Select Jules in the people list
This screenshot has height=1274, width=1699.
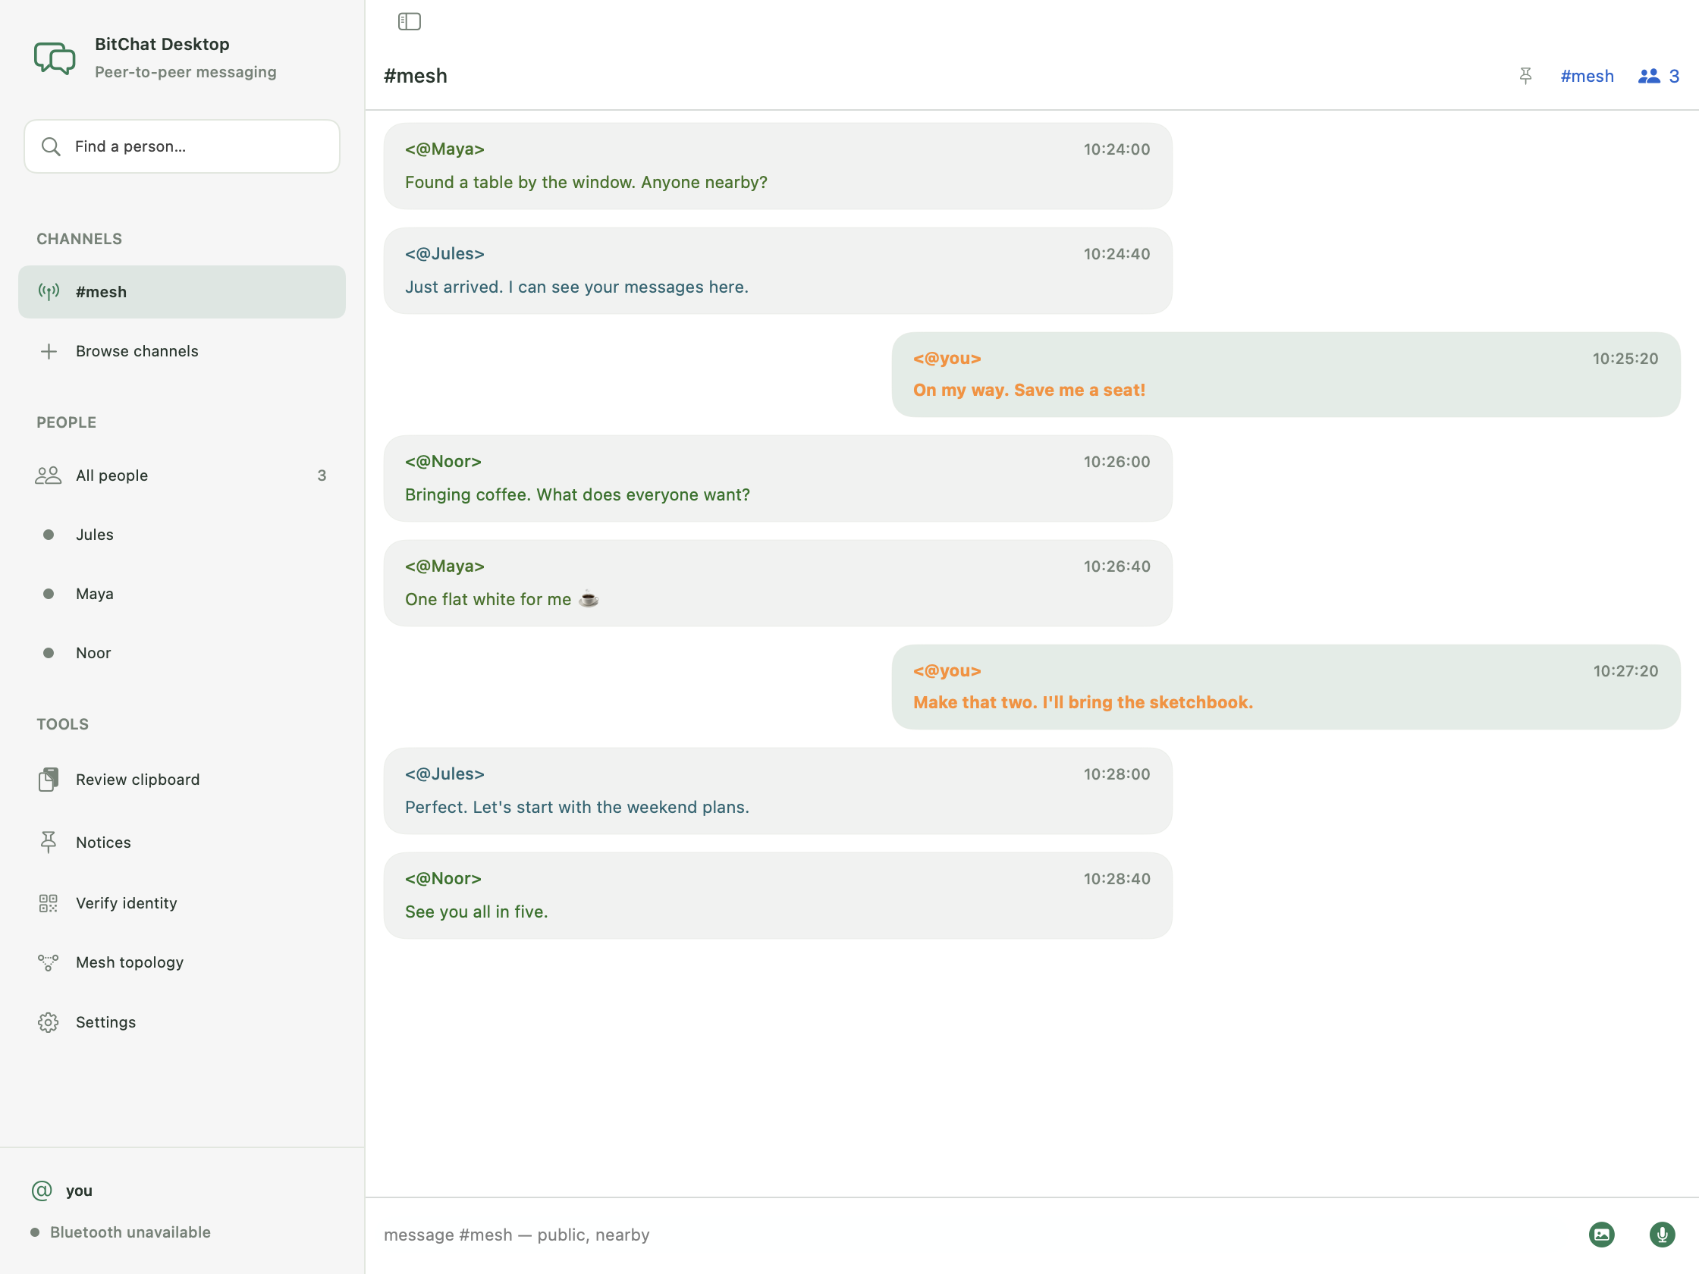click(182, 535)
